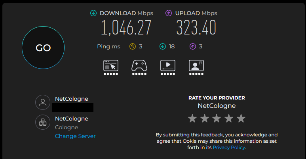
Task: Start a new test with GO button
Action: click(x=43, y=48)
